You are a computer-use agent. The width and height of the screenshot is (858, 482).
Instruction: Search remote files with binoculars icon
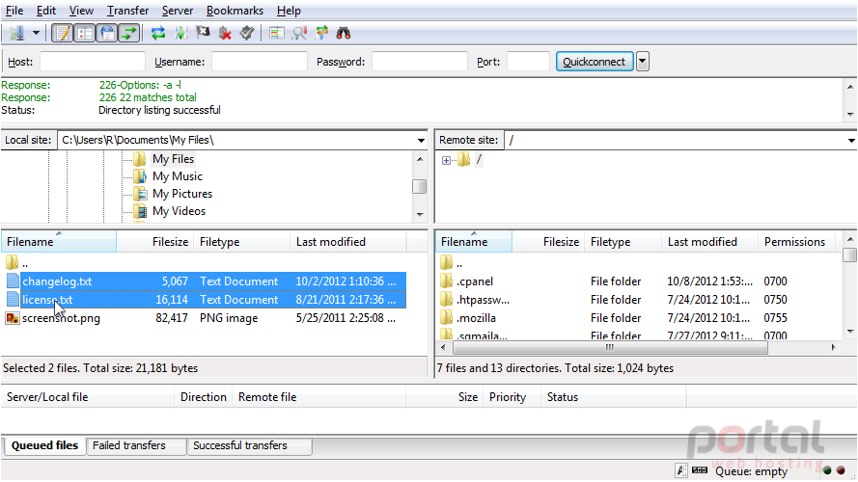[x=344, y=34]
